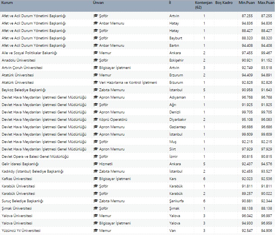Viewport: 276px width, 235px height.
Task: Click the Kars province cell
Action: click(x=173, y=179)
